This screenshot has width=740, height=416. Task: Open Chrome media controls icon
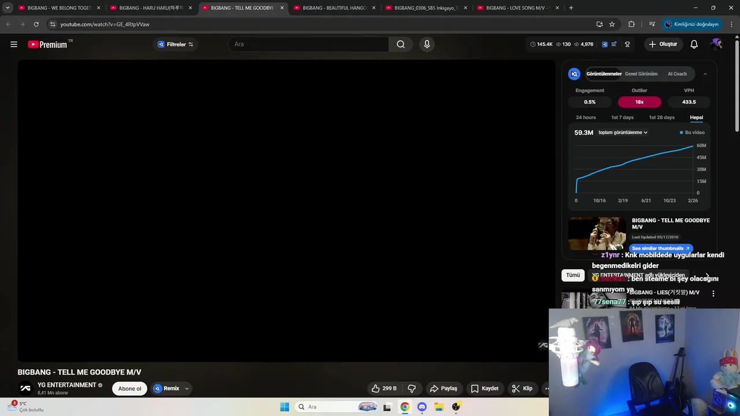click(x=652, y=24)
